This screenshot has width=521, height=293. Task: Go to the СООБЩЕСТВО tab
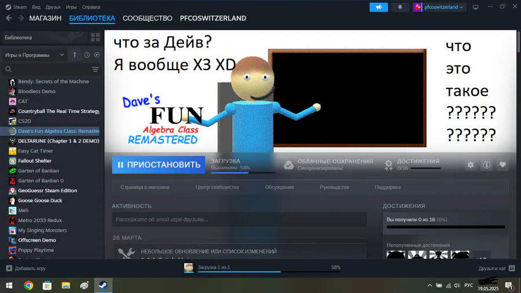(148, 19)
